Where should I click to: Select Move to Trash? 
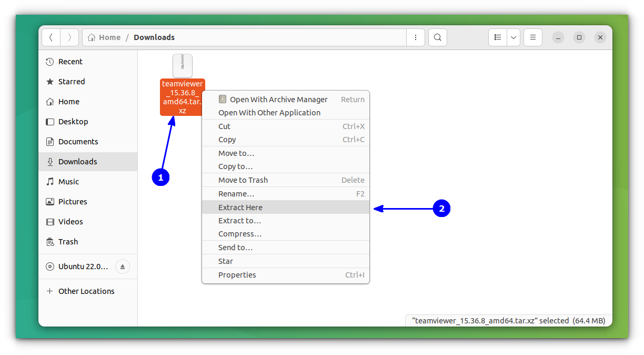pos(286,180)
